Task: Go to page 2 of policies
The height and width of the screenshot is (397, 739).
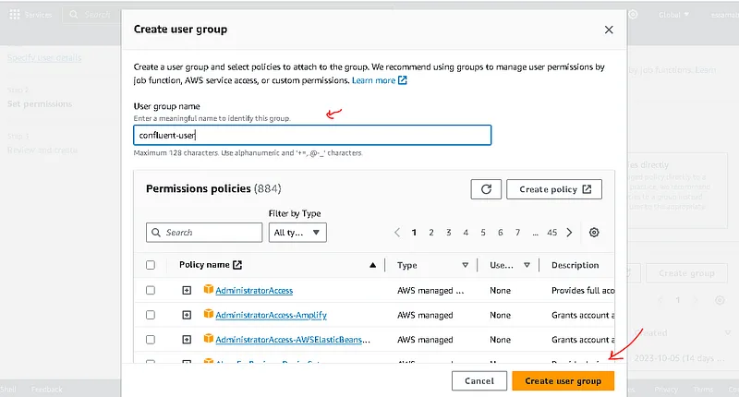Action: point(431,233)
